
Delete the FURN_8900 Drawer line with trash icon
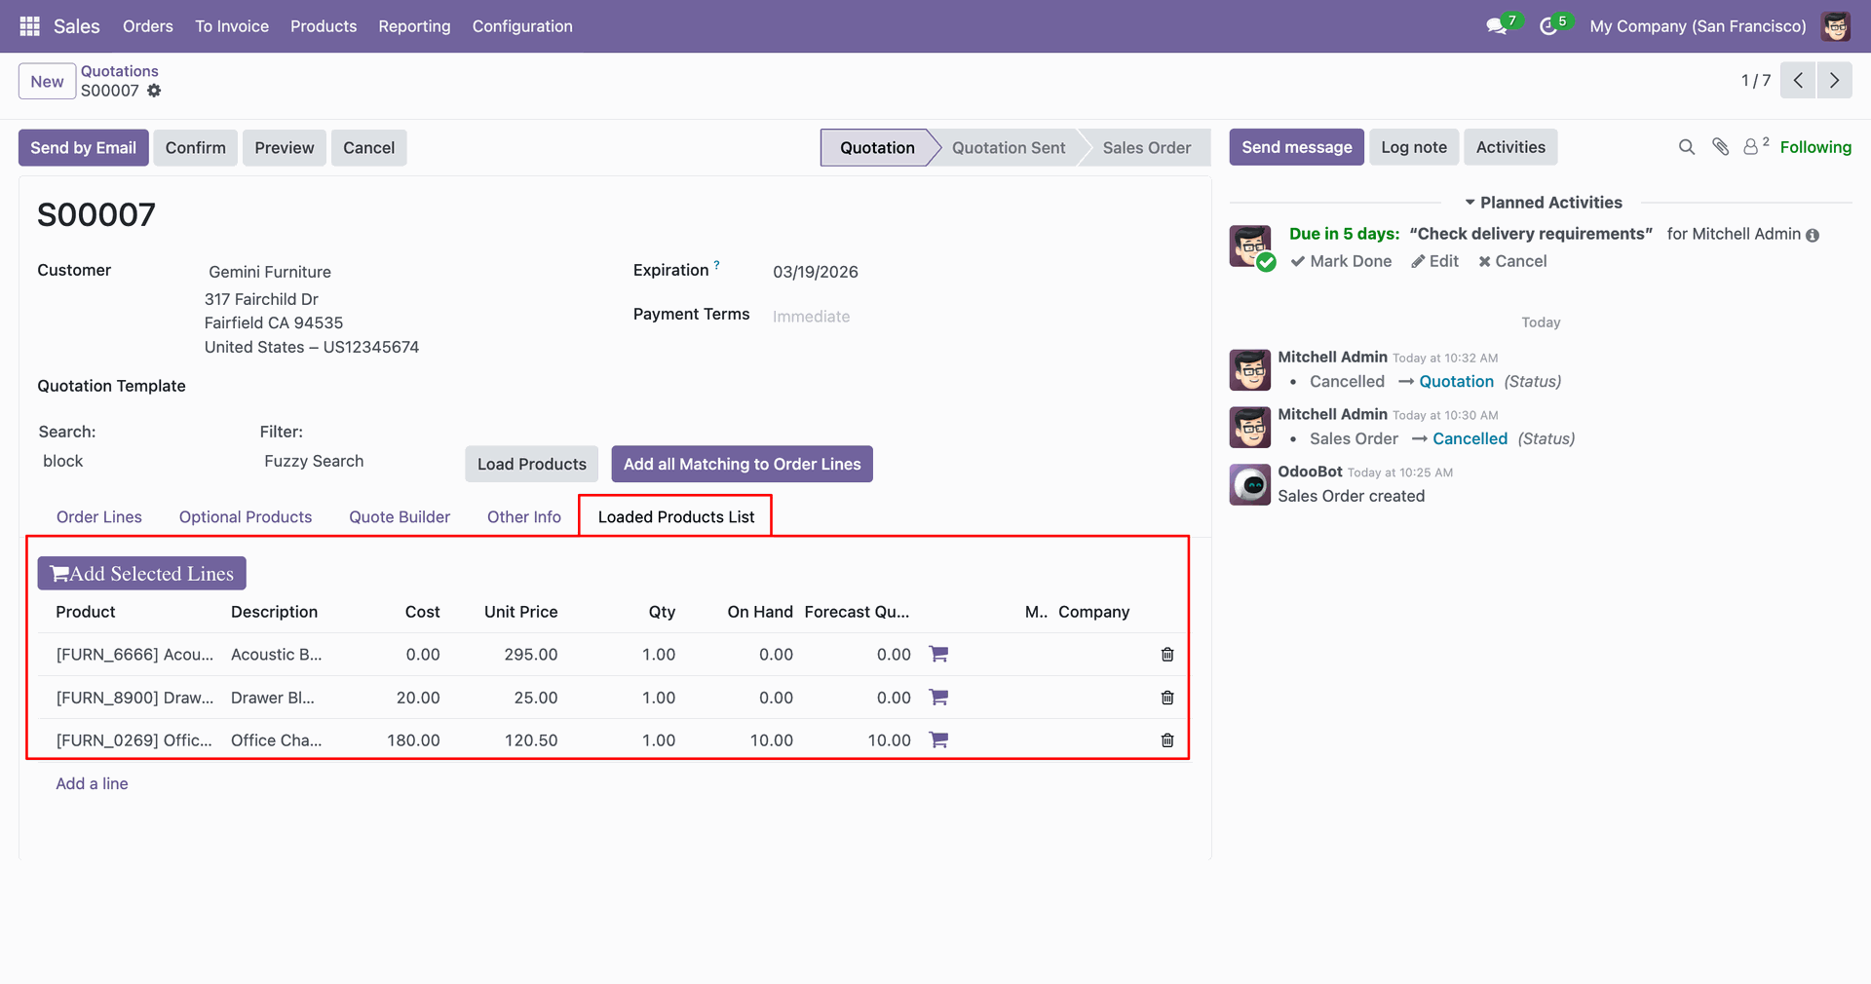point(1166,698)
